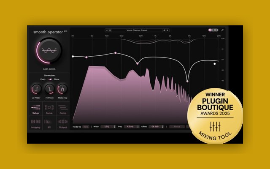Image resolution: width=270 pixels, height=169 pixels.
Task: Select the deep-cut node near 4.5 kHz
Action: pos(187,81)
